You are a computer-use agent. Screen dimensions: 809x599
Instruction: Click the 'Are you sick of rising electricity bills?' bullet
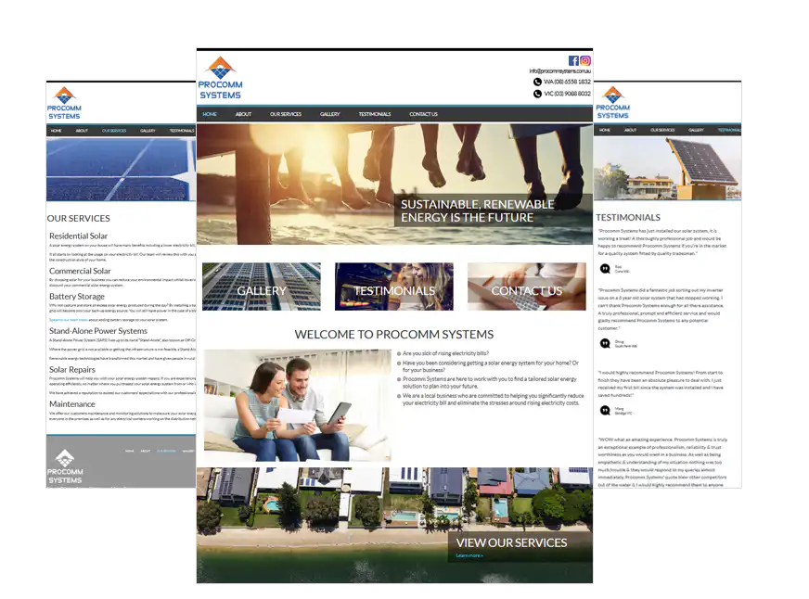[x=445, y=353]
